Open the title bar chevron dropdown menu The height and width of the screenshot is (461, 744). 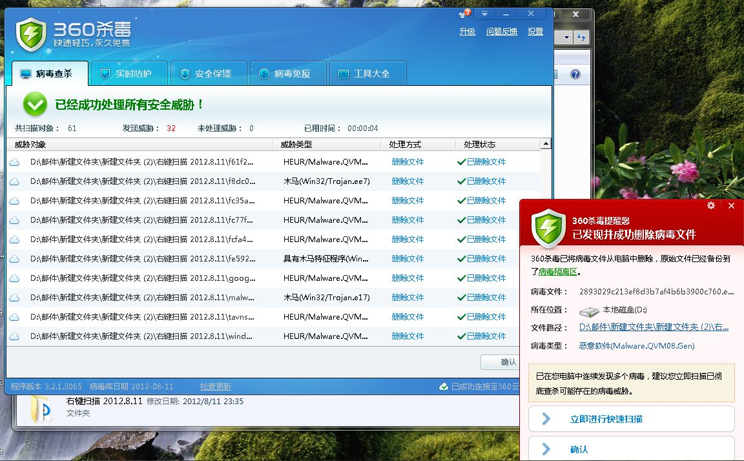click(x=484, y=14)
